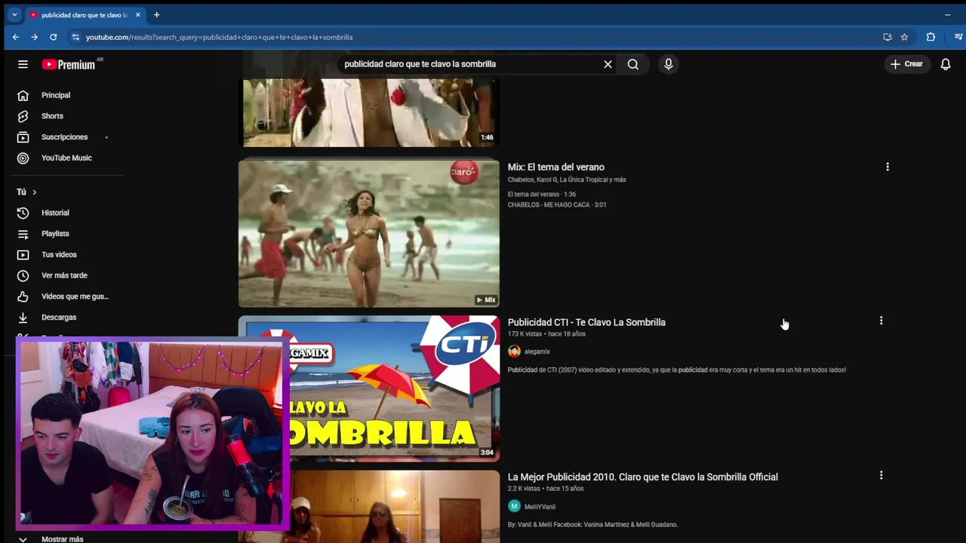Play El tema del verano 1:36 track
Image resolution: width=966 pixels, height=543 pixels.
[x=542, y=195]
